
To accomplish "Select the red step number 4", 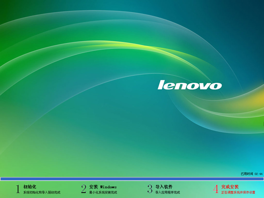I will pos(216,189).
